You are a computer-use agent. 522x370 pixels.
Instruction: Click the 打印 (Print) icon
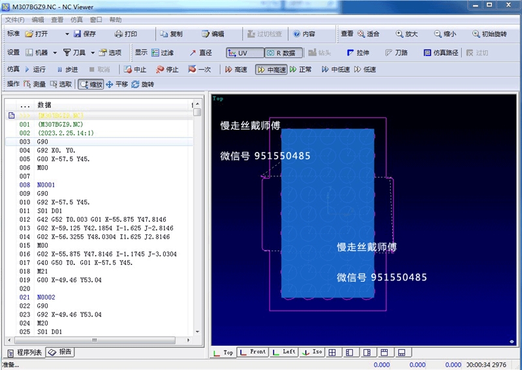119,34
